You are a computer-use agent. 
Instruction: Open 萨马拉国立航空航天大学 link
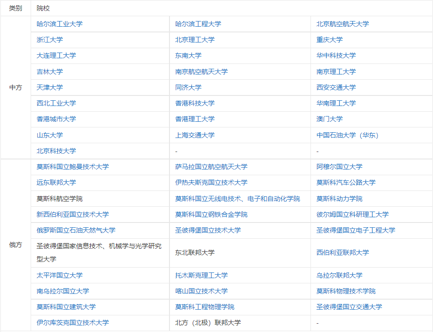point(212,167)
